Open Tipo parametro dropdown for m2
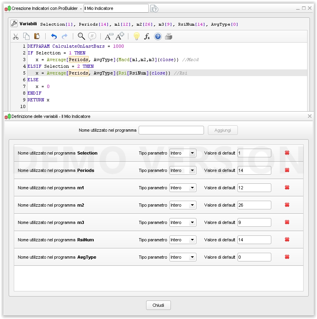The width and height of the screenshot is (317, 319). point(183,205)
